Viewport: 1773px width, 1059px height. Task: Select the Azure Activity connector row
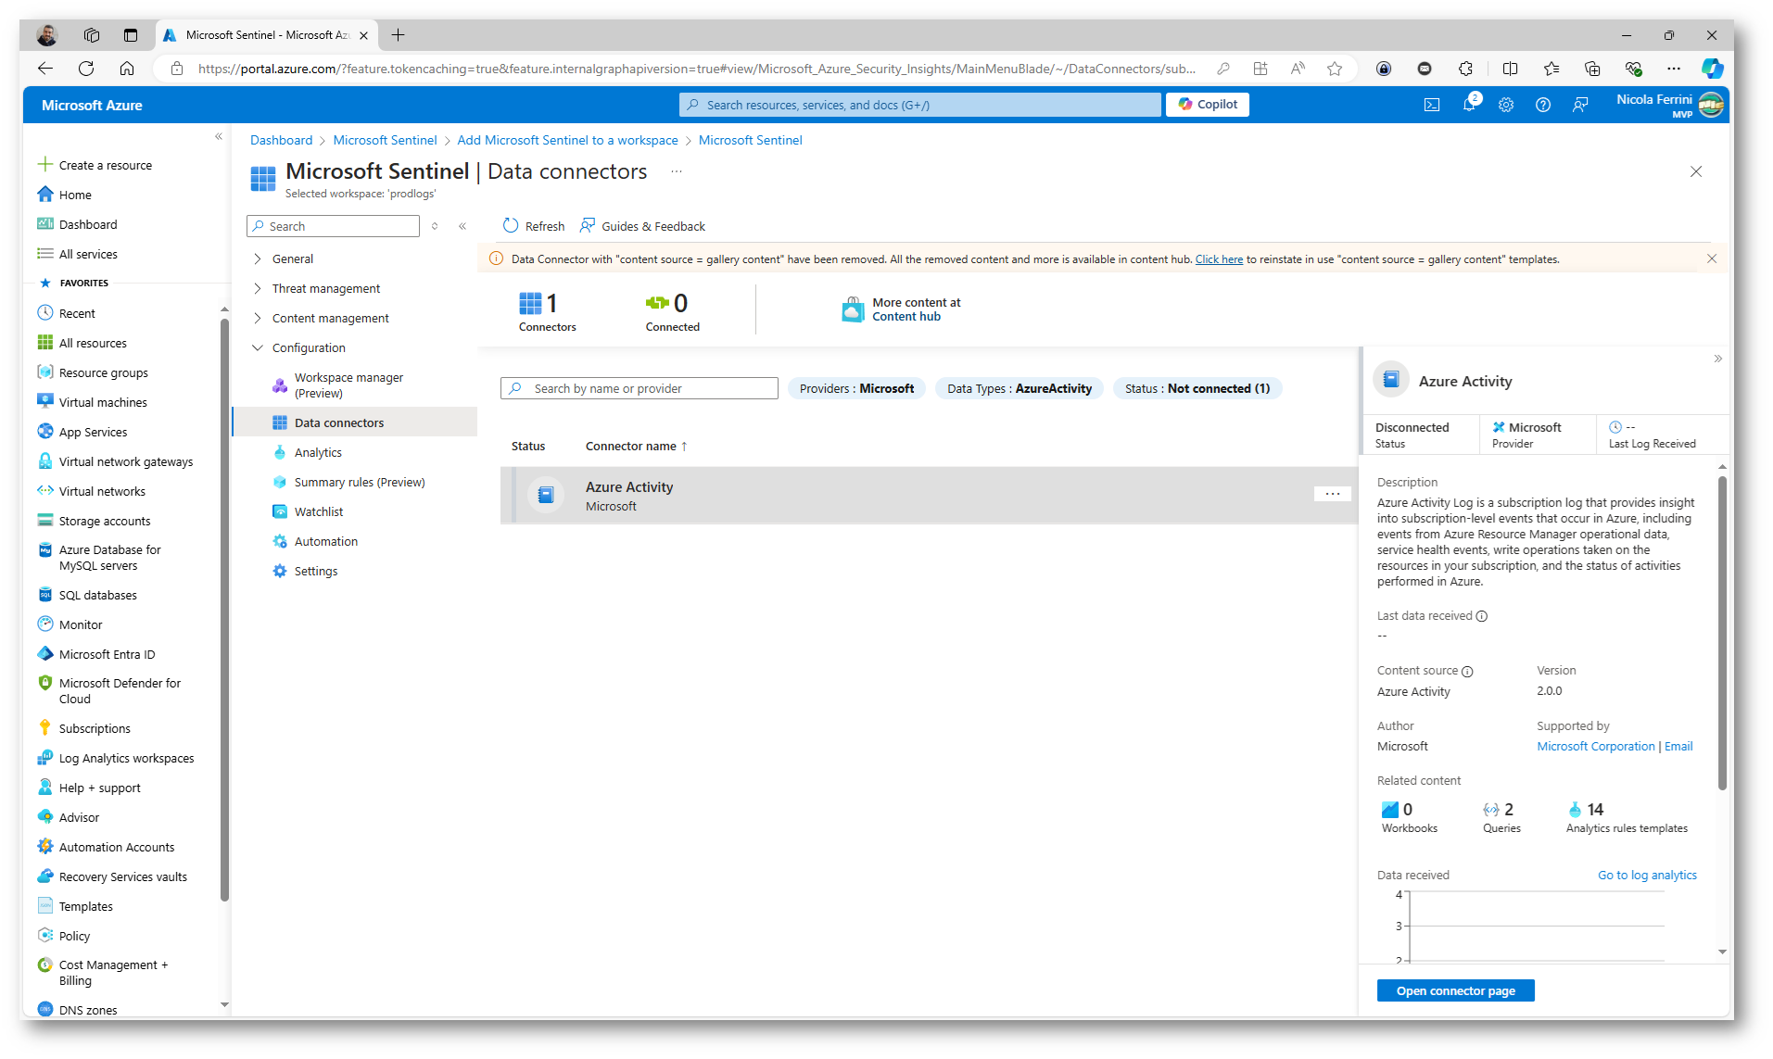point(930,496)
